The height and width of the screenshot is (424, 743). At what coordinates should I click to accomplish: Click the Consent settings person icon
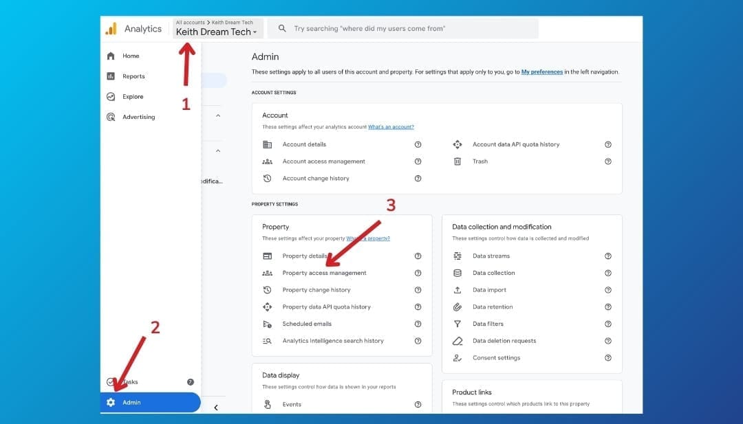click(x=457, y=358)
